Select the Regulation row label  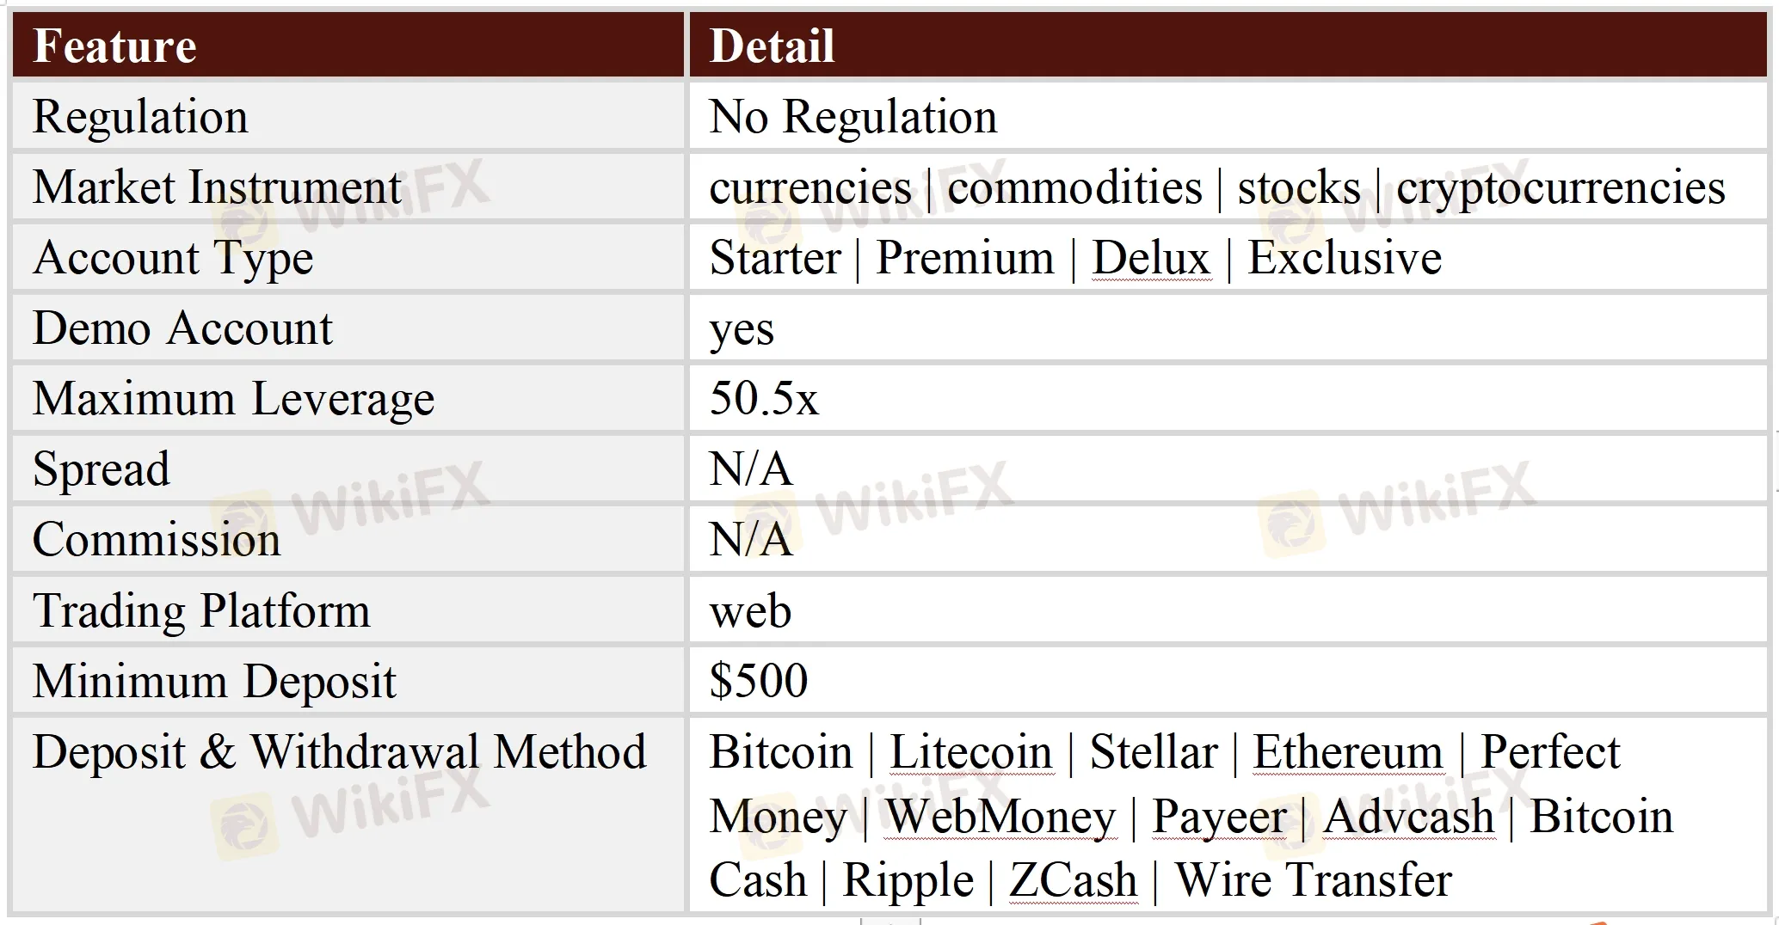point(140,117)
